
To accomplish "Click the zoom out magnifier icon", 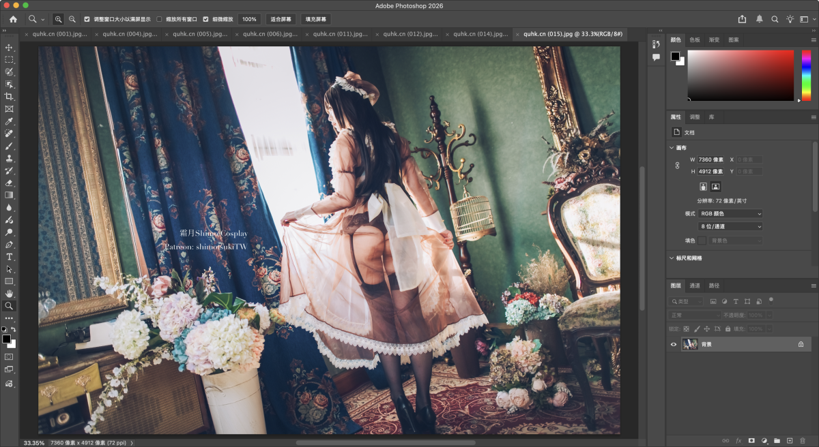I will click(x=72, y=19).
